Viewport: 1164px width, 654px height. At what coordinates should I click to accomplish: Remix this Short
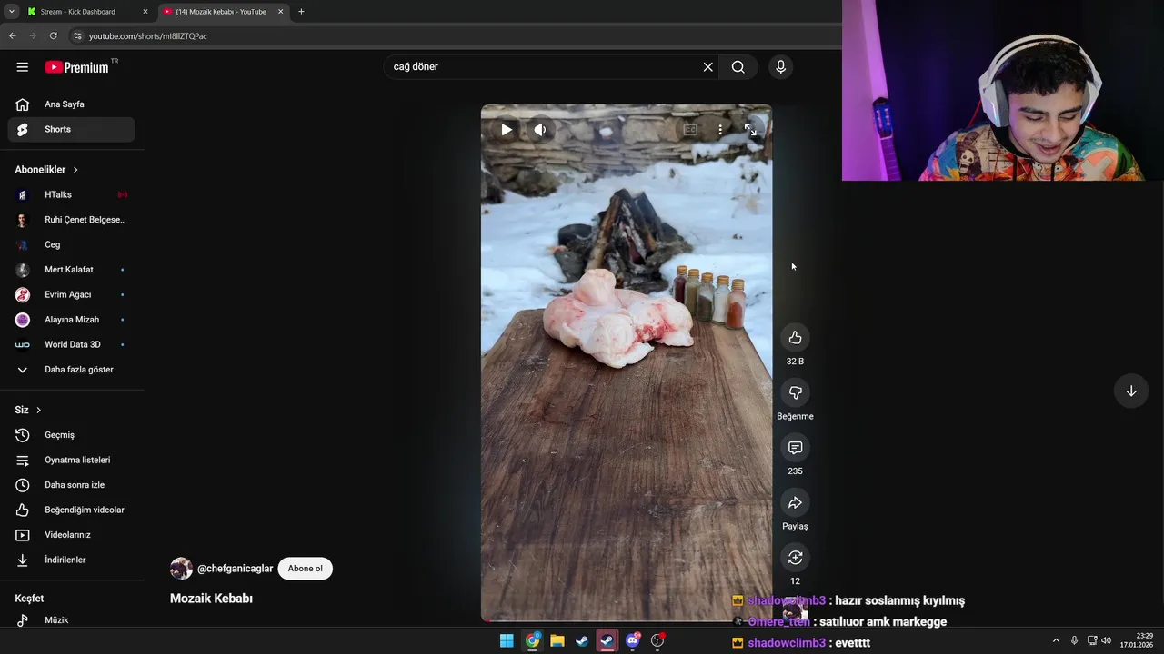(x=795, y=558)
